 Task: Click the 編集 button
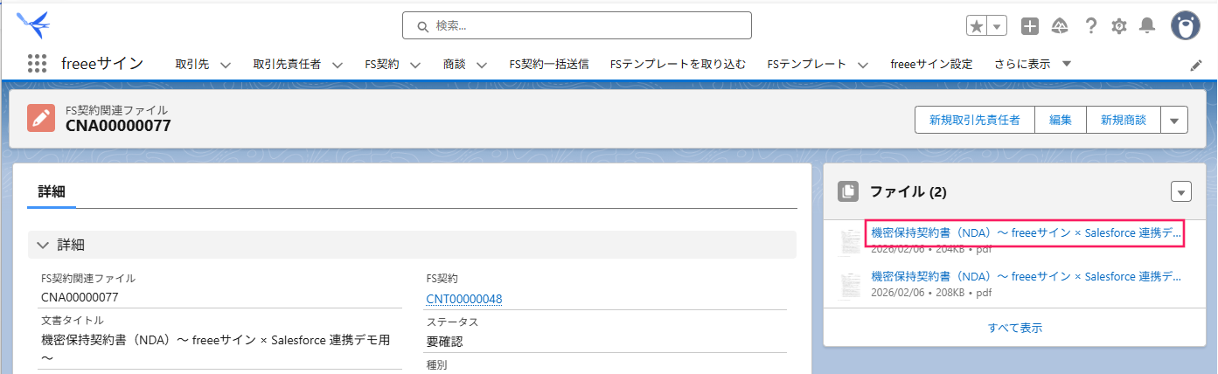1061,120
